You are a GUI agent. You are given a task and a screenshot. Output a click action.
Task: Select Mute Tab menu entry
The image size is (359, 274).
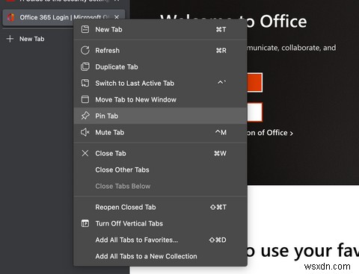pyautogui.click(x=160, y=132)
